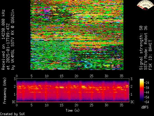Viewport: 154px width, 116px height.
Task: Click the 'Time (s)' axis label
Action: click(72, 110)
